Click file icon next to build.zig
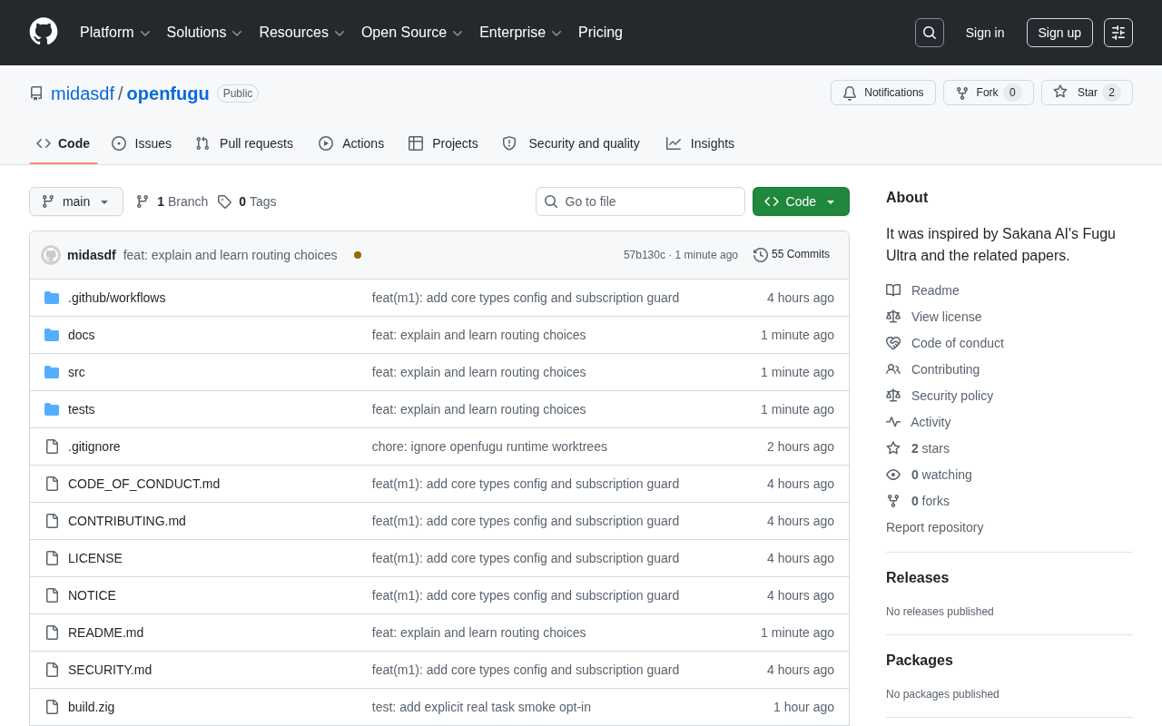 [52, 707]
